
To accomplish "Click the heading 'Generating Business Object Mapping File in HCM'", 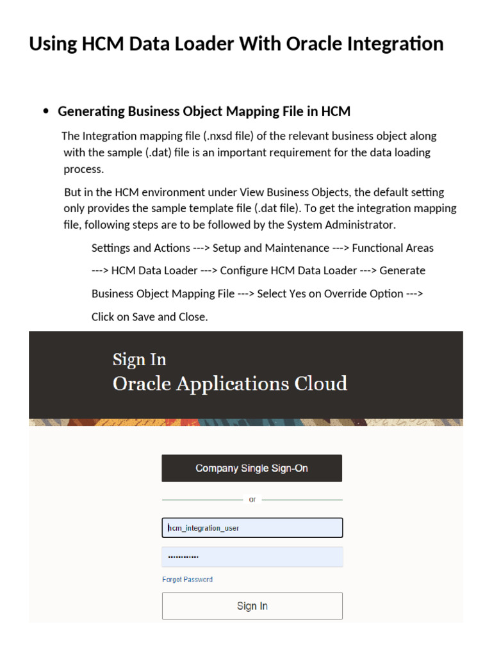I will point(204,111).
